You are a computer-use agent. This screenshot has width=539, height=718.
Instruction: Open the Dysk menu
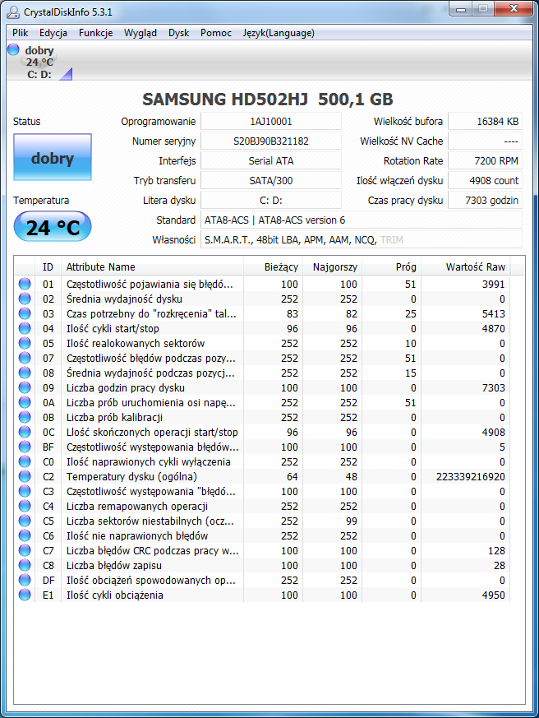[x=178, y=33]
